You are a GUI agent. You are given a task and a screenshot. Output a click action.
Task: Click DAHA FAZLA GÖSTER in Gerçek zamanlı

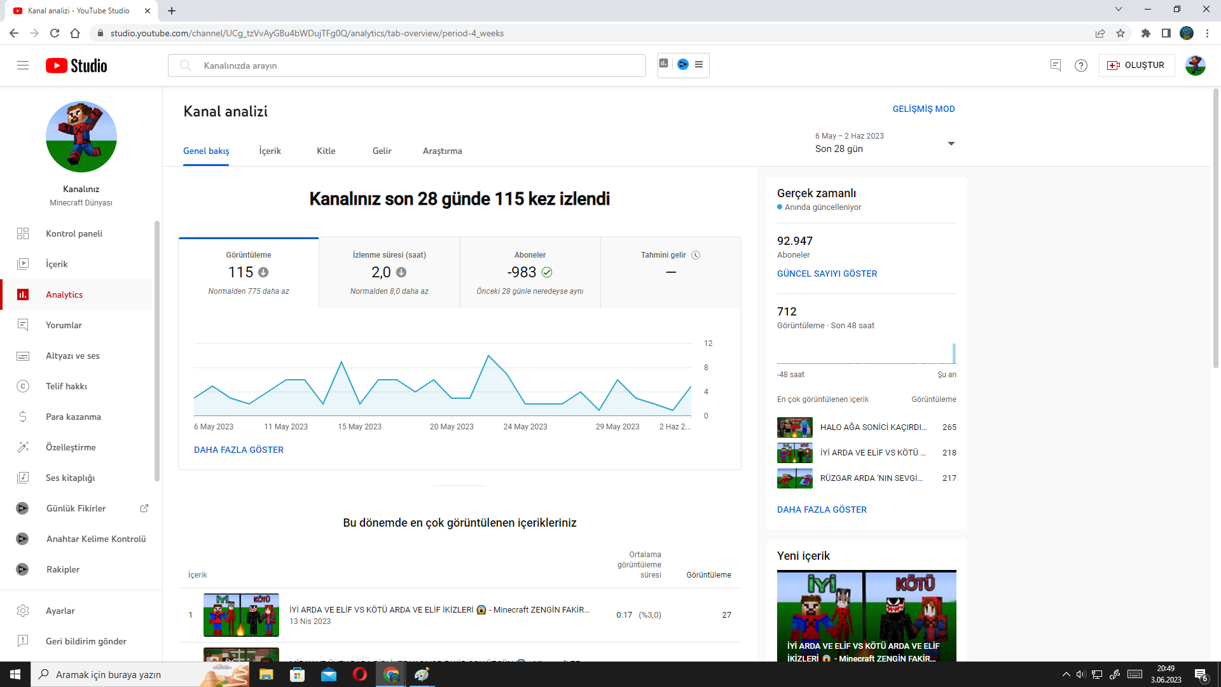pos(822,510)
